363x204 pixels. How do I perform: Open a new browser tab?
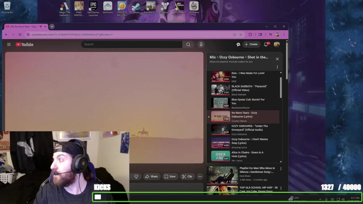point(52,26)
